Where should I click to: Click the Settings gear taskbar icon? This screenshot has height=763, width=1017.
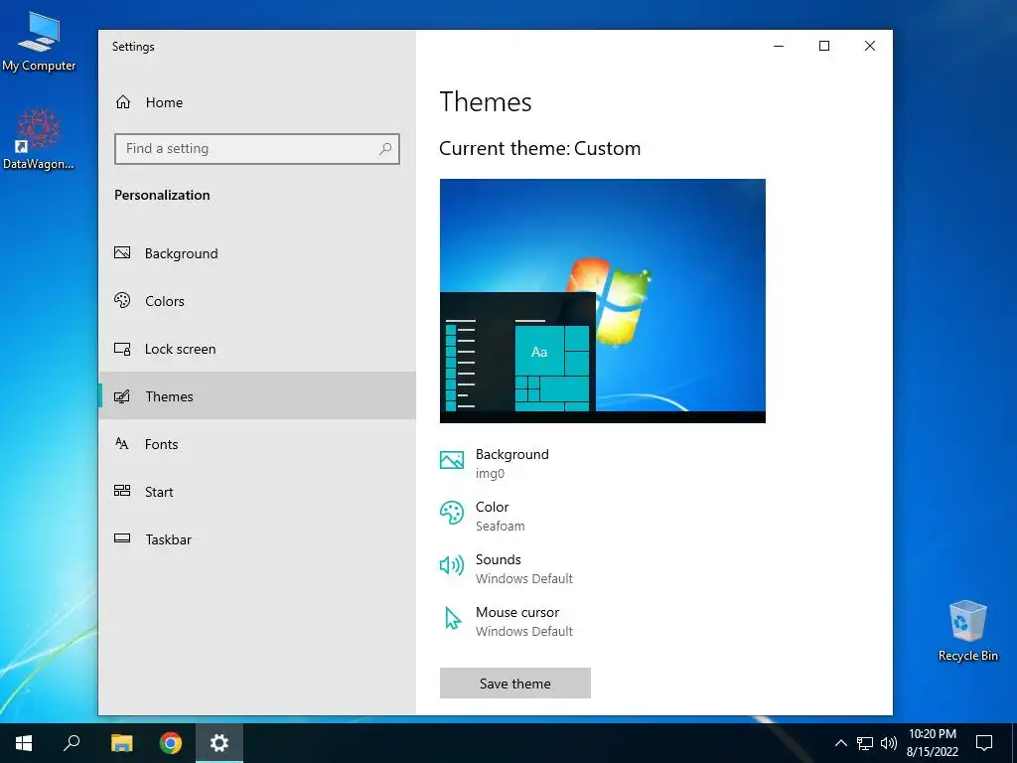tap(219, 743)
